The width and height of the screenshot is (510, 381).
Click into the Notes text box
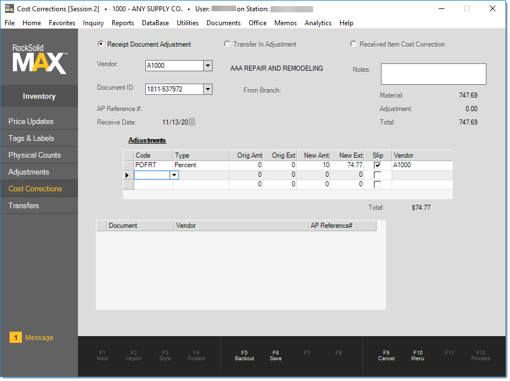(x=433, y=74)
